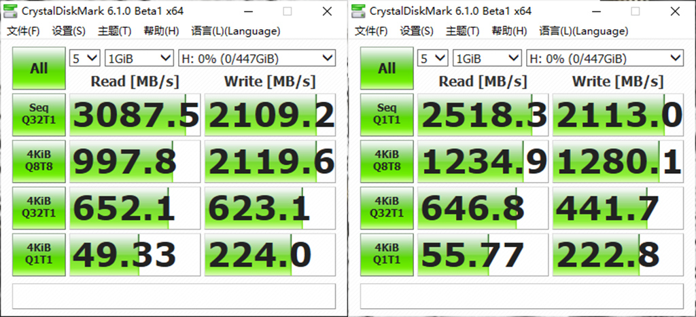The image size is (696, 317).
Task: Click CrystalDiskMark app icon in left window title bar
Action: tap(11, 11)
